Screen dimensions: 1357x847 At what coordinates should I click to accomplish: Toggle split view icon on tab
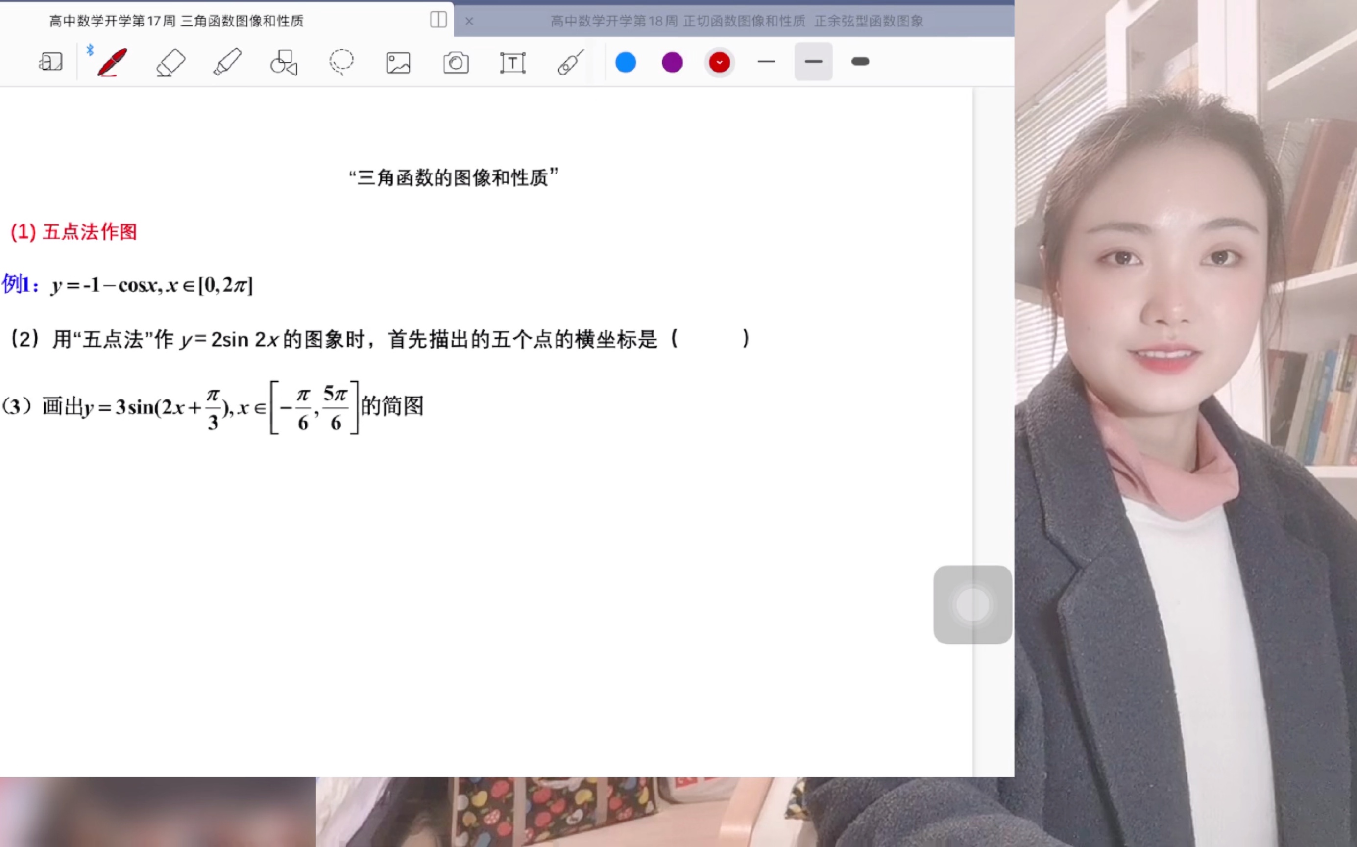[x=438, y=20]
